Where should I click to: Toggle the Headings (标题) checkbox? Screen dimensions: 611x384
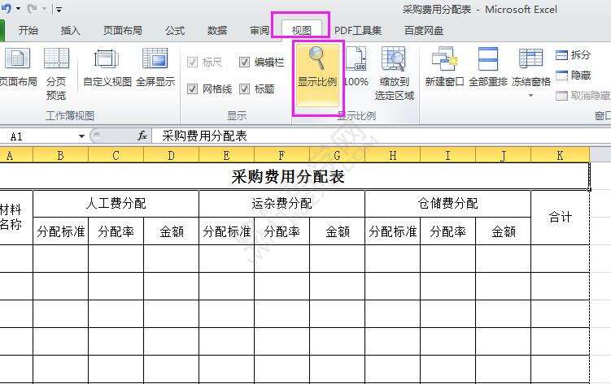244,89
